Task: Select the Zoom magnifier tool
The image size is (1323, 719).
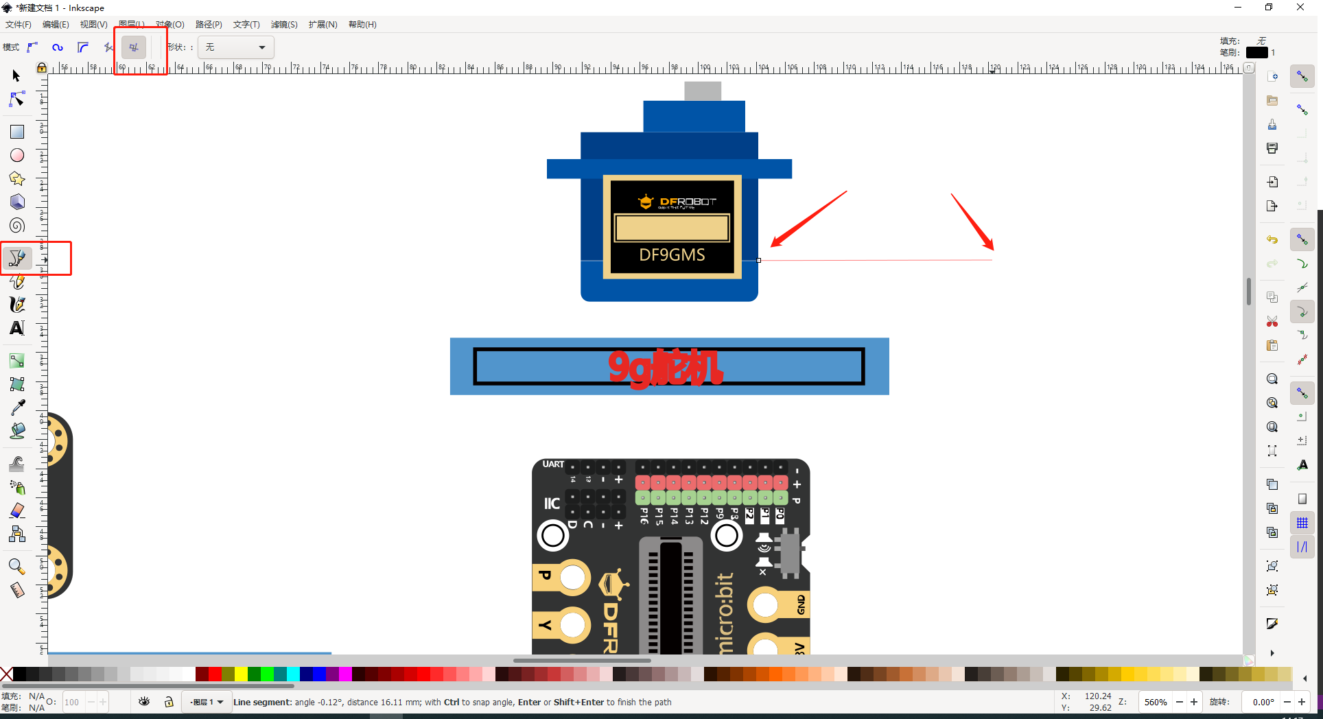Action: tap(16, 567)
